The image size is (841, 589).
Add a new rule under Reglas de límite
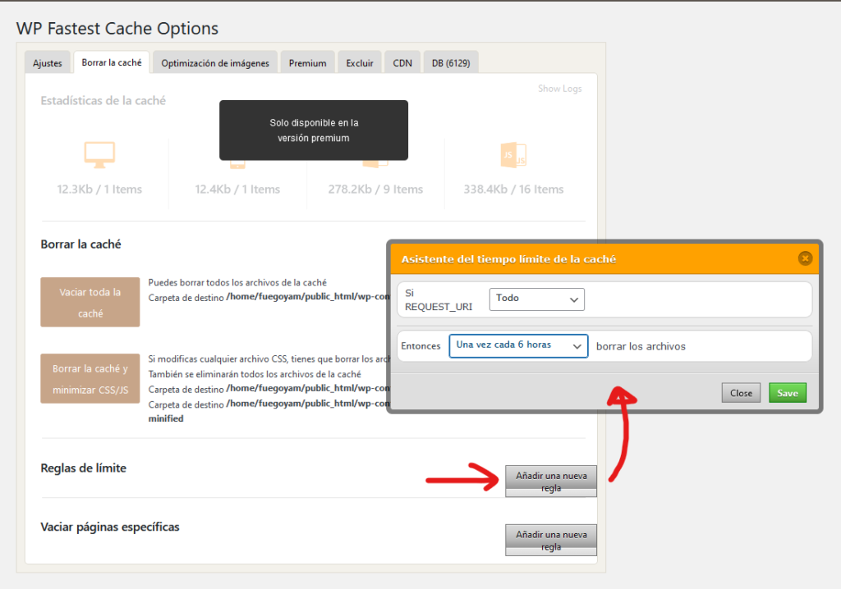tap(551, 482)
